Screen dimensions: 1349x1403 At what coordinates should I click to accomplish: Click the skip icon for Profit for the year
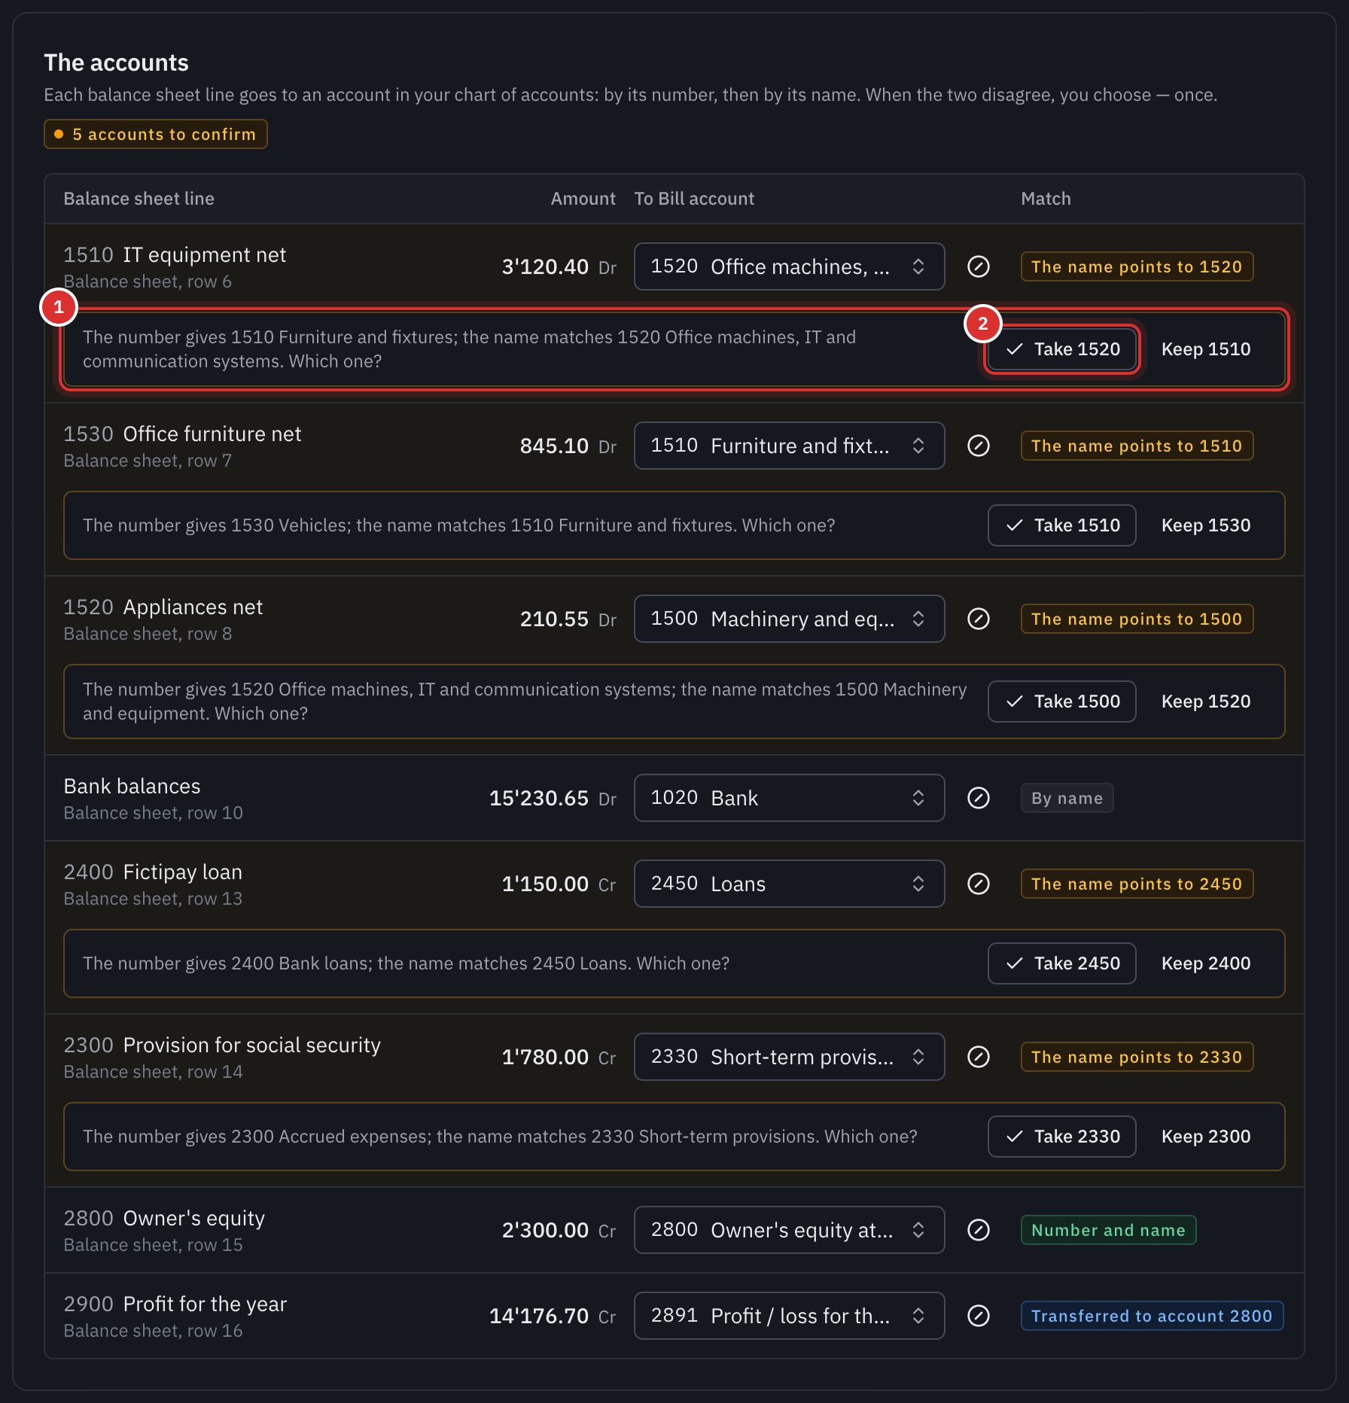click(978, 1316)
